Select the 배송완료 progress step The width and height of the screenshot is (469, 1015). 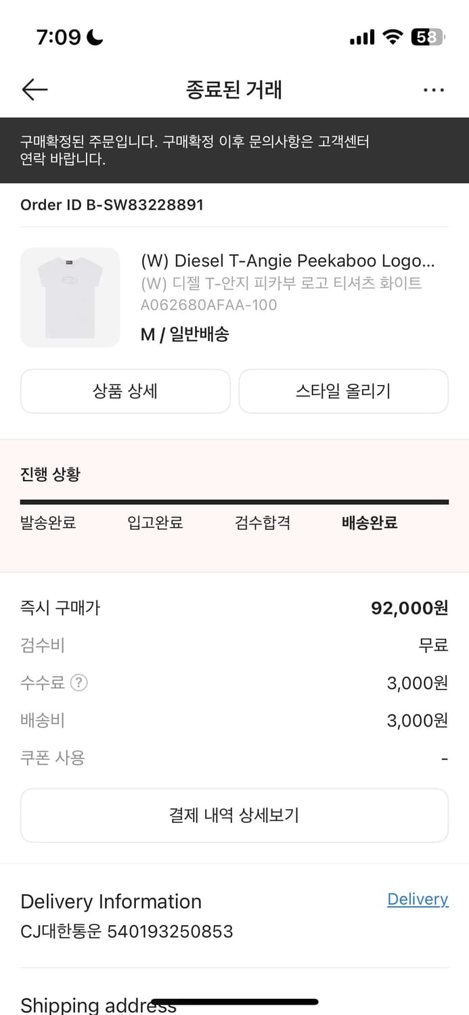(369, 522)
